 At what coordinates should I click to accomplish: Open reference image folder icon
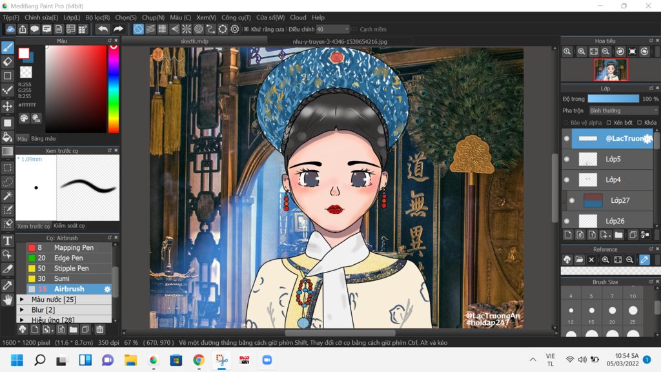tap(579, 260)
